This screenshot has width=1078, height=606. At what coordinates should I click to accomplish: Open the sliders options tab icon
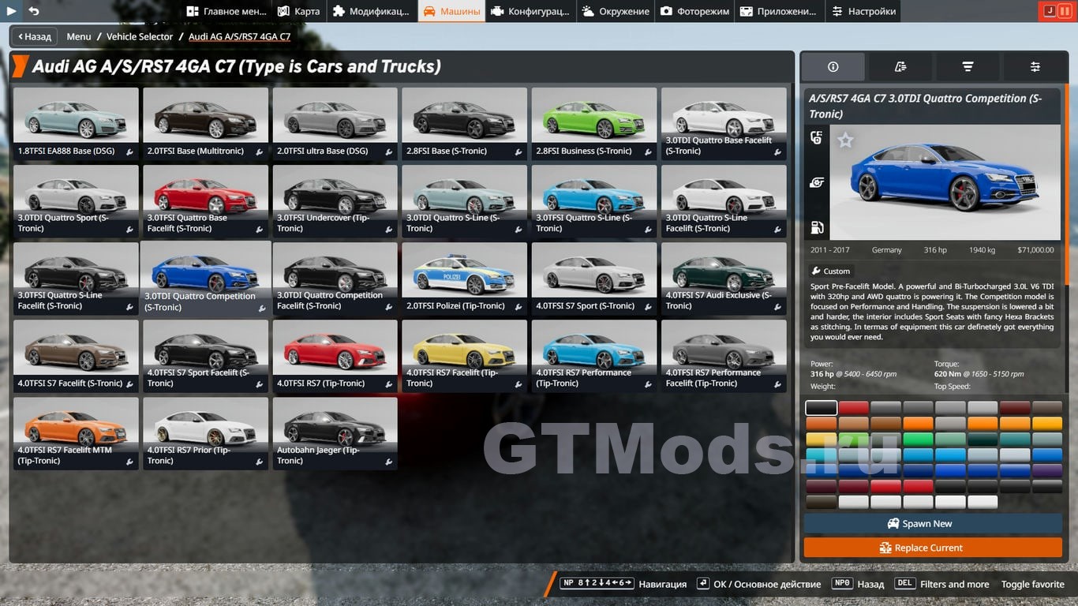tap(1035, 67)
